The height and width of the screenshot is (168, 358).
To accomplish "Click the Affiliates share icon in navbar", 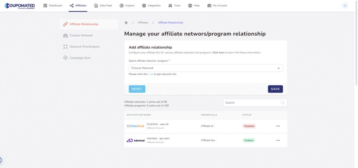I will point(72,6).
